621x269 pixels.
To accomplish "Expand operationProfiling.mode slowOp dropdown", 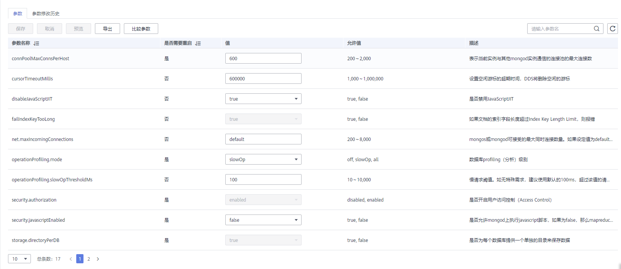I will point(263,160).
